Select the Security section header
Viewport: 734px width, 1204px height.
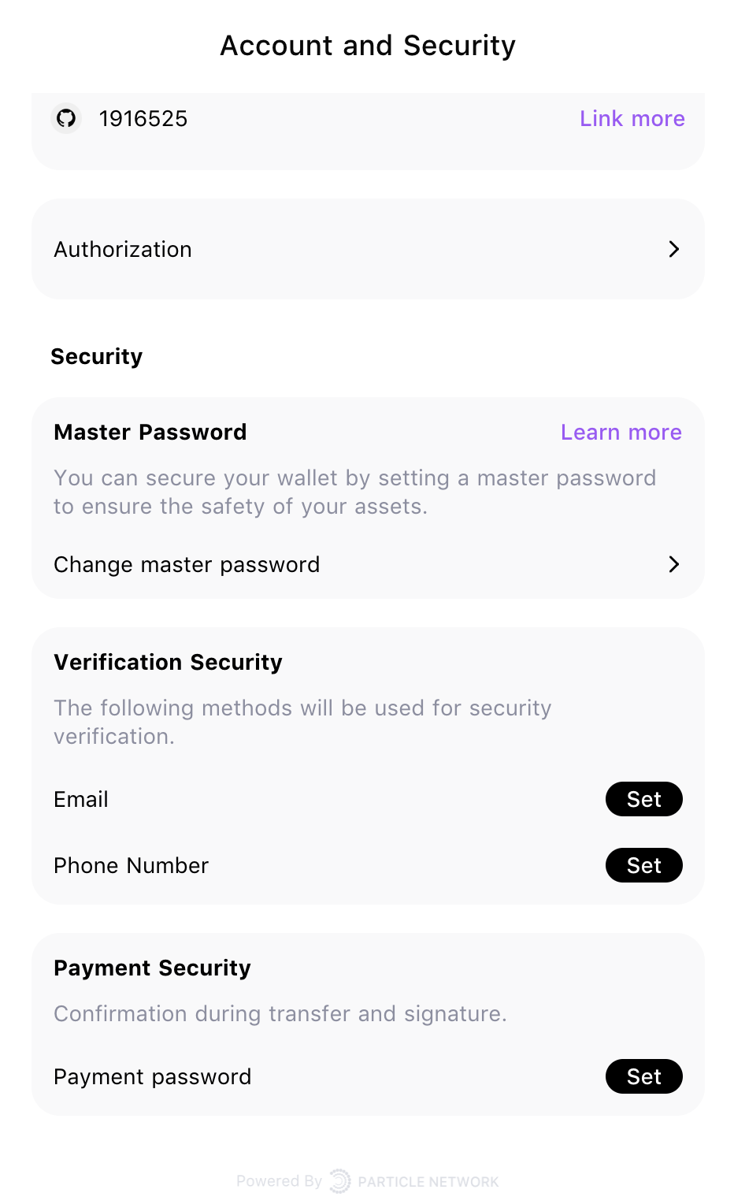(97, 356)
